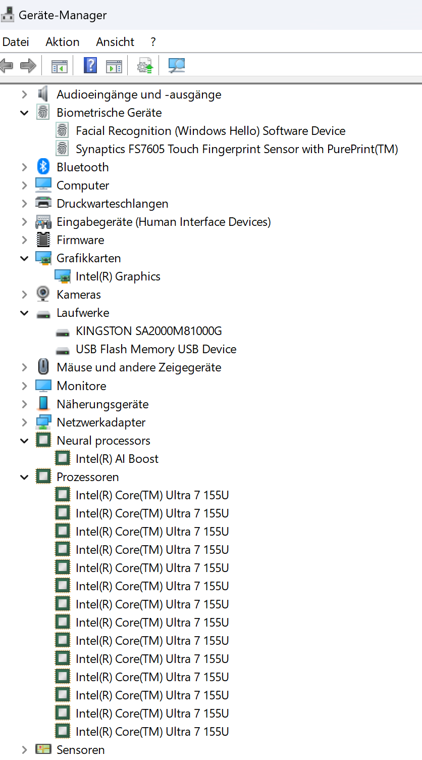422x760 pixels.
Task: Expand the Kameras category chevron
Action: coord(24,294)
